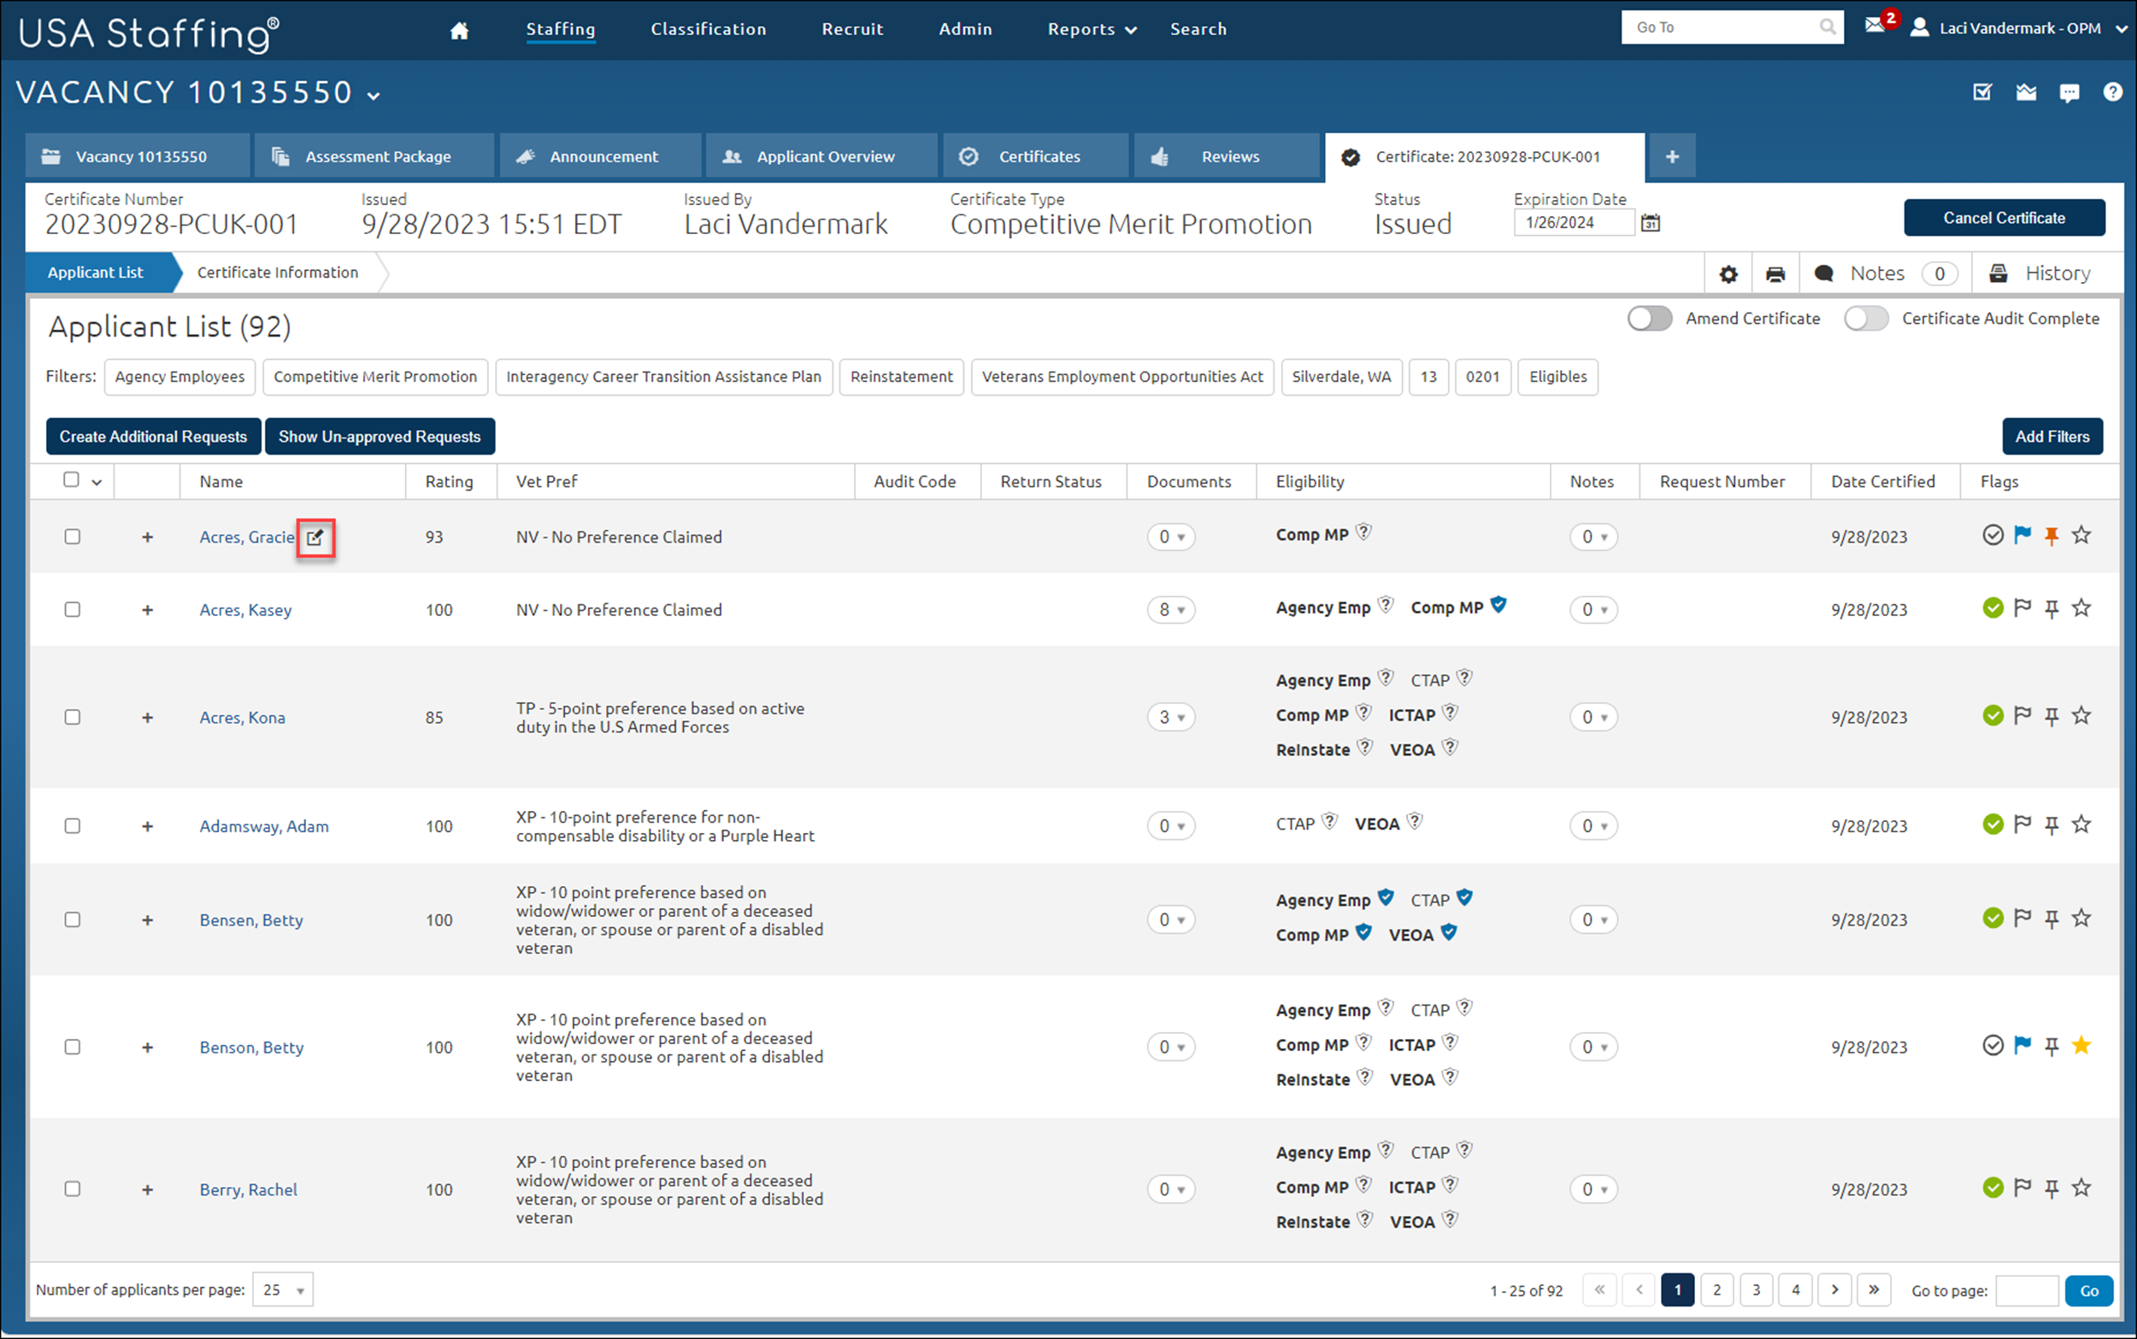This screenshot has height=1339, width=2137.
Task: Click the Cancel Certificate button
Action: tap(2005, 218)
